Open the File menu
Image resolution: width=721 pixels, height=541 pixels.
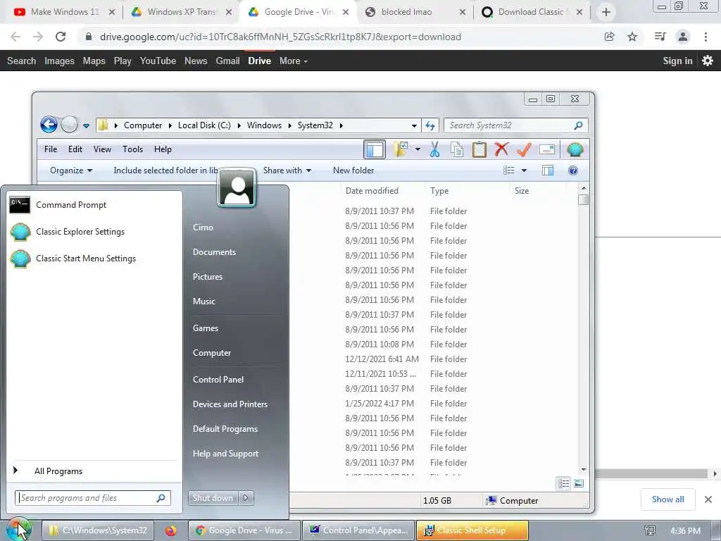tap(51, 149)
